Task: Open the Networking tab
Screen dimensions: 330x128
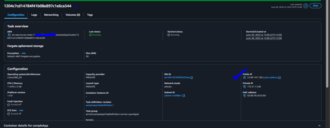Action: pyautogui.click(x=51, y=15)
